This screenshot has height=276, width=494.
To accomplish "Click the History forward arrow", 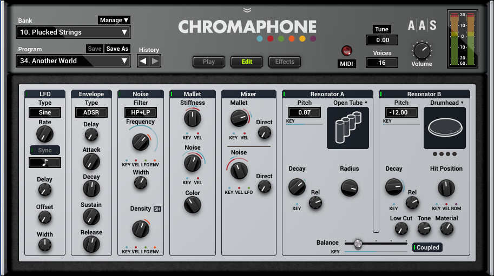I will click(x=155, y=61).
